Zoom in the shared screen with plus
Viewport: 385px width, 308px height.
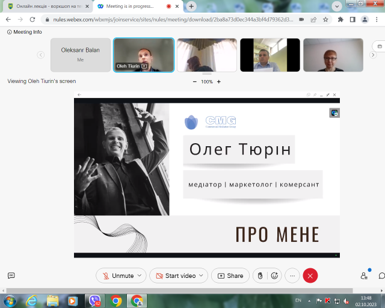219,82
